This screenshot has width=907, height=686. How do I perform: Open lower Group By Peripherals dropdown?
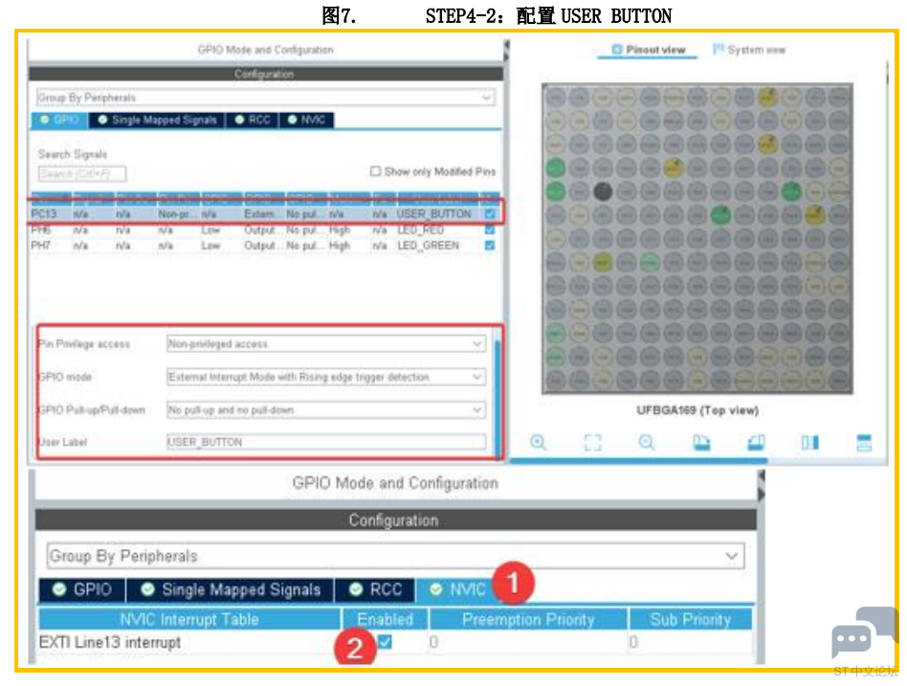(x=396, y=556)
